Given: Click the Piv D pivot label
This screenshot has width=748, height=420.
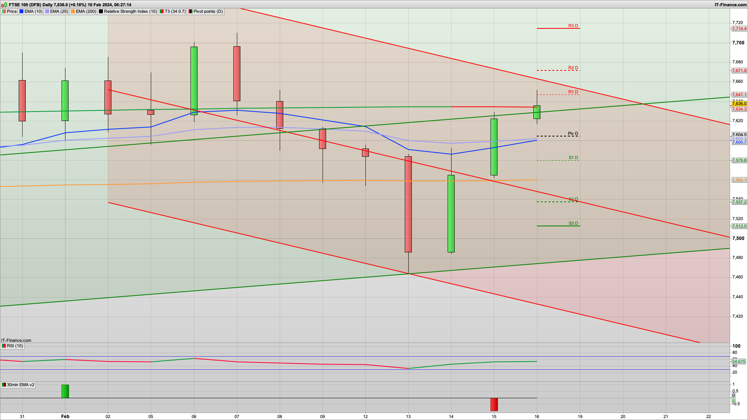Looking at the screenshot, I should pyautogui.click(x=573, y=133).
